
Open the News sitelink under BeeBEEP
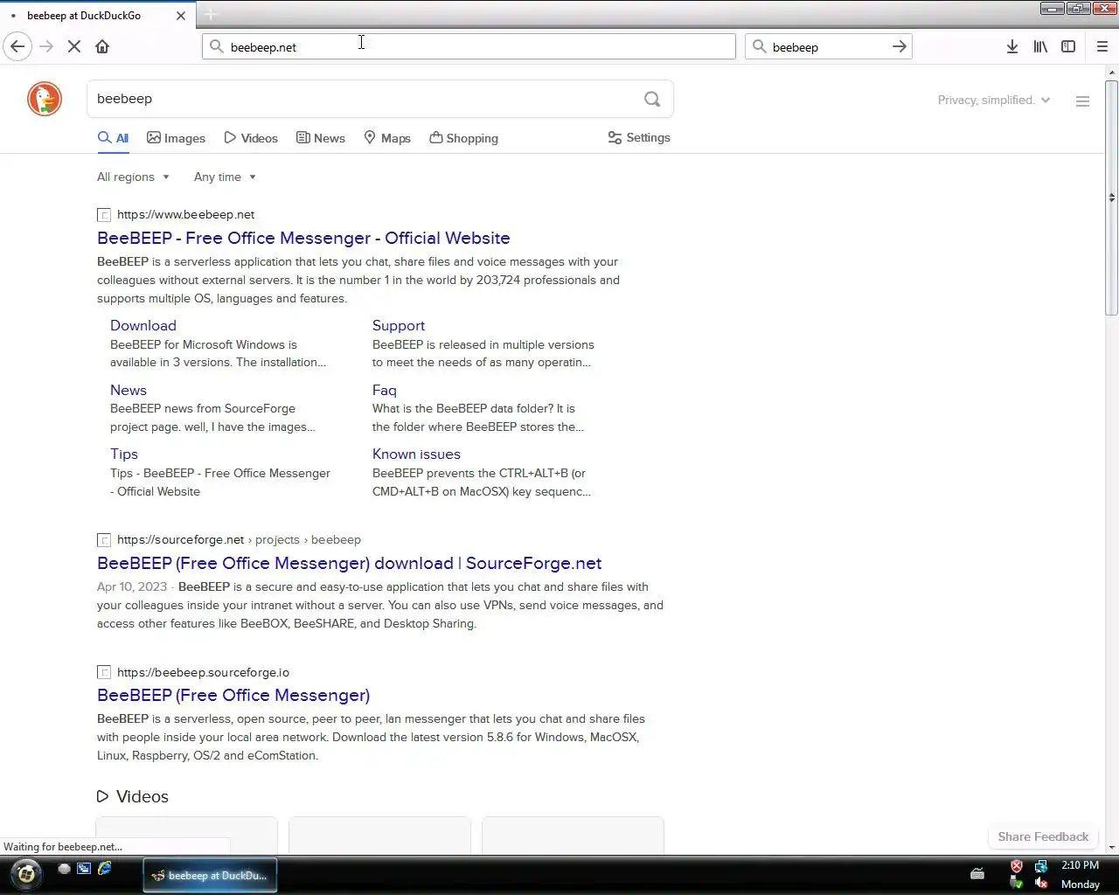click(129, 390)
